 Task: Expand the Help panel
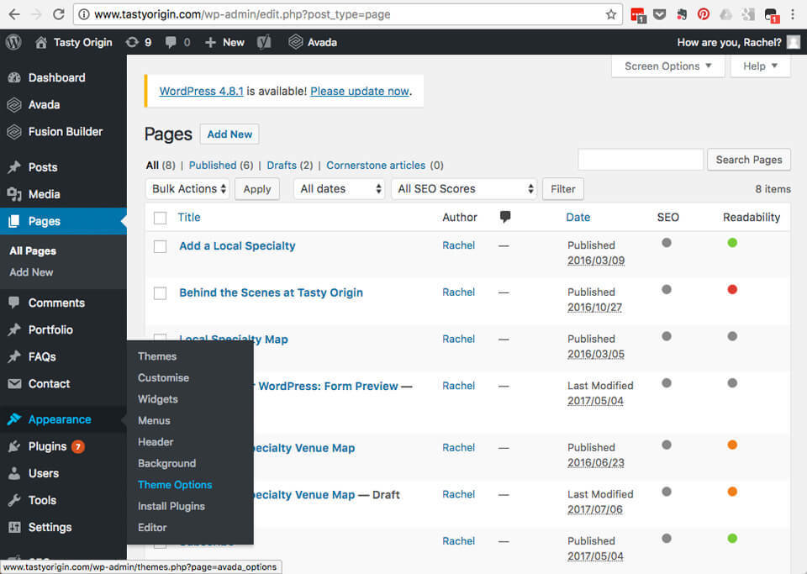[x=760, y=66]
